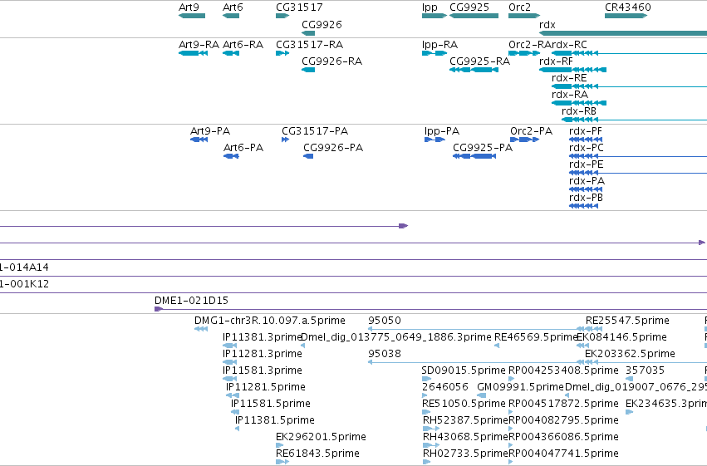Image resolution: width=707 pixels, height=466 pixels.
Task: Select the CG9926 gene feature
Action: point(308,33)
